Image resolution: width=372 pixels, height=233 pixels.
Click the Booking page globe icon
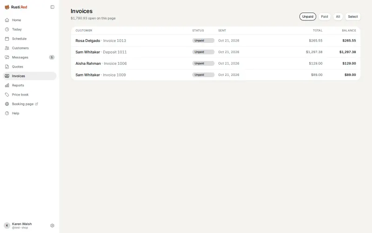pos(7,104)
